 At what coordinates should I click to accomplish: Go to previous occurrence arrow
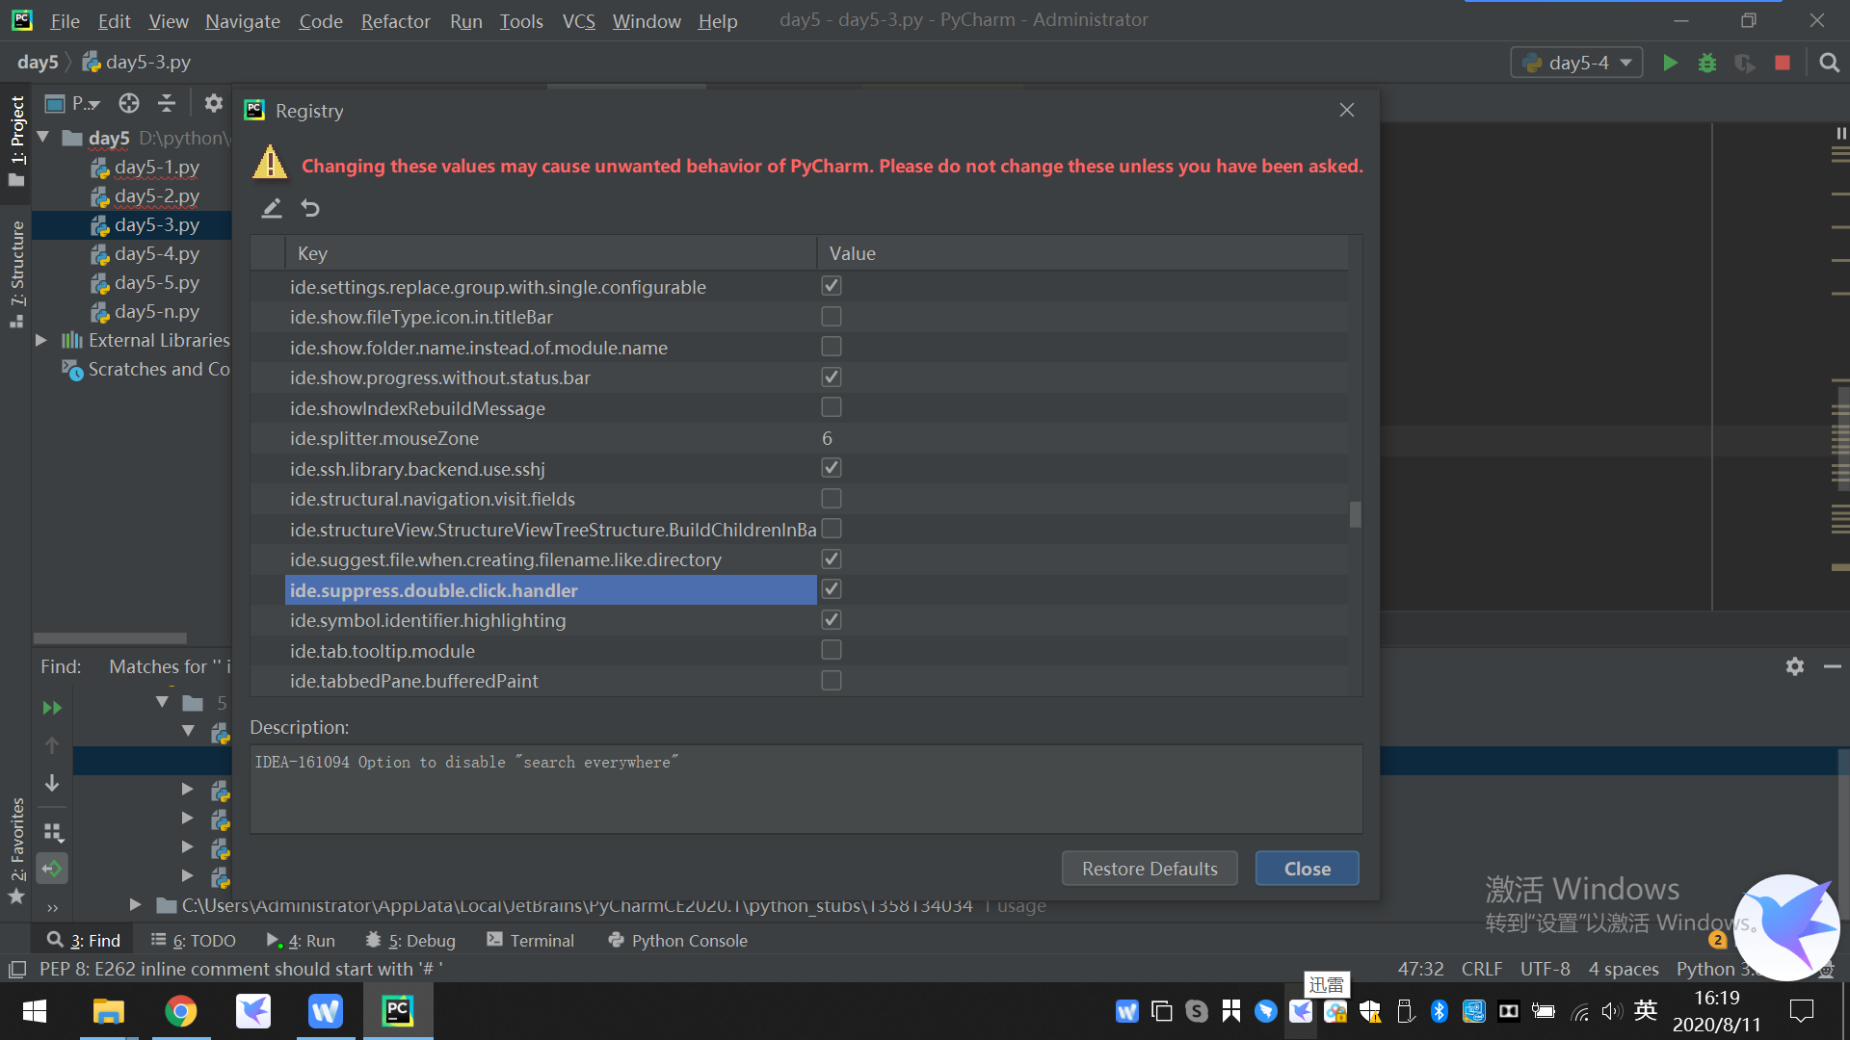point(52,744)
